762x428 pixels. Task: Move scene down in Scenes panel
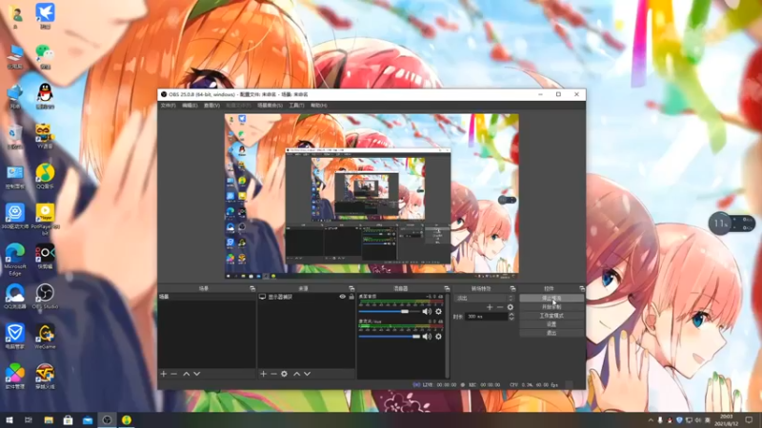pos(197,374)
